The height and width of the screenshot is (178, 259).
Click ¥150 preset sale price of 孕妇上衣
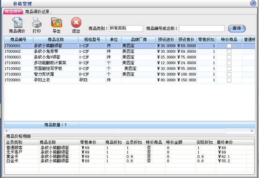[x=187, y=80]
